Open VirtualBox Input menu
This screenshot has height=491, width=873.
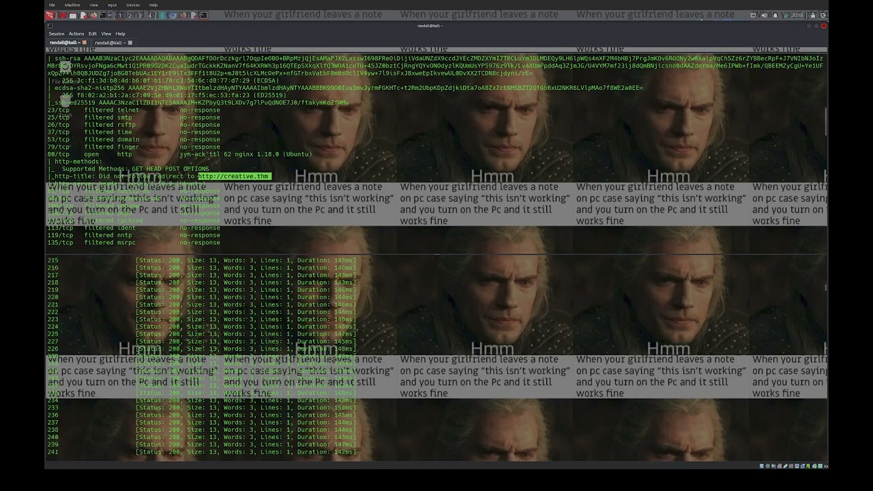(112, 5)
